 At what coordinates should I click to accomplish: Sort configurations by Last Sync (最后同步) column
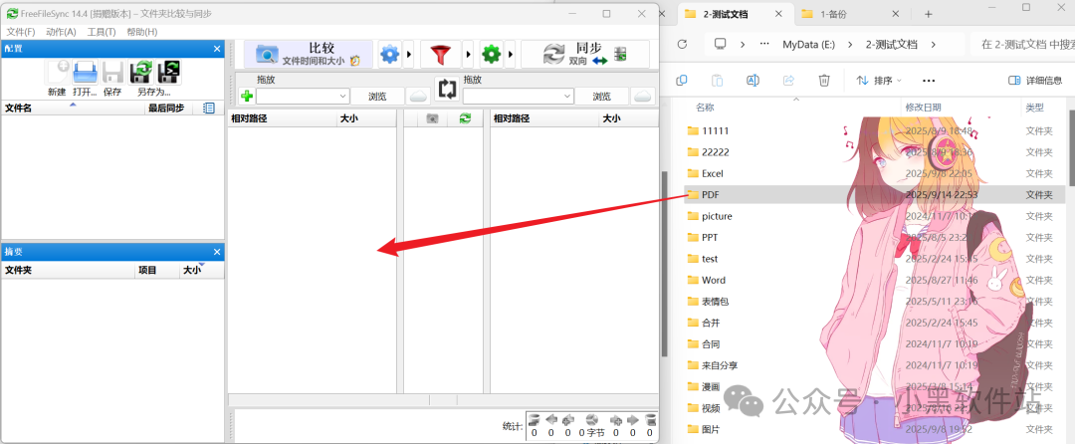coord(166,108)
